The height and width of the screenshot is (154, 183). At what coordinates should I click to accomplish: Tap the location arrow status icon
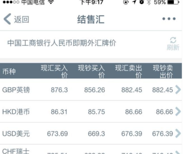134,2
